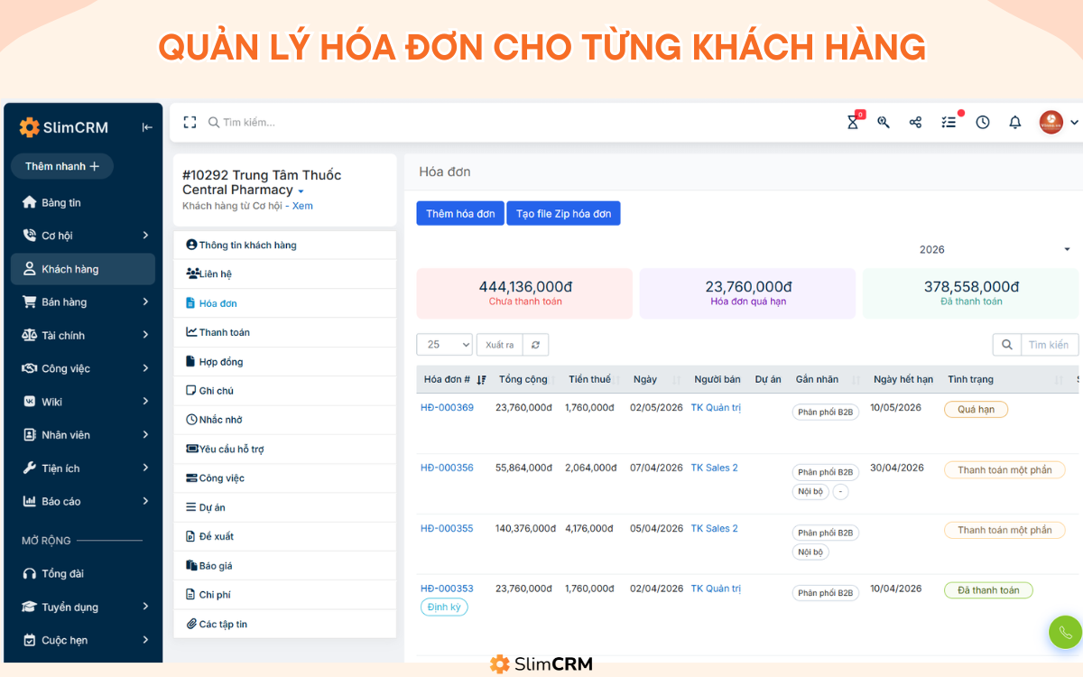Viewport: 1083px width, 677px height.
Task: Click the Xem link under customer name
Action: 302,206
